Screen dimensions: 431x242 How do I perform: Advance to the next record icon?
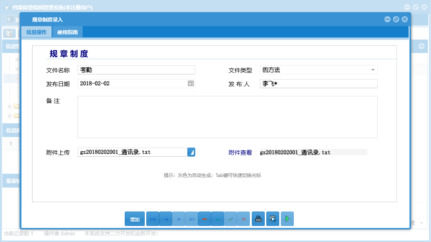tap(178, 219)
